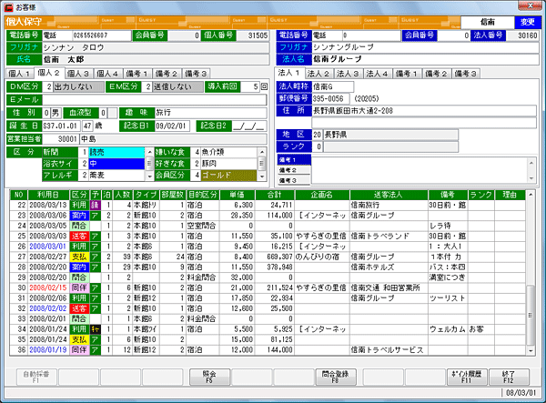The width and height of the screenshot is (546, 403).
Task: Select the 備考2 side button in corporate panel
Action: tap(294, 170)
